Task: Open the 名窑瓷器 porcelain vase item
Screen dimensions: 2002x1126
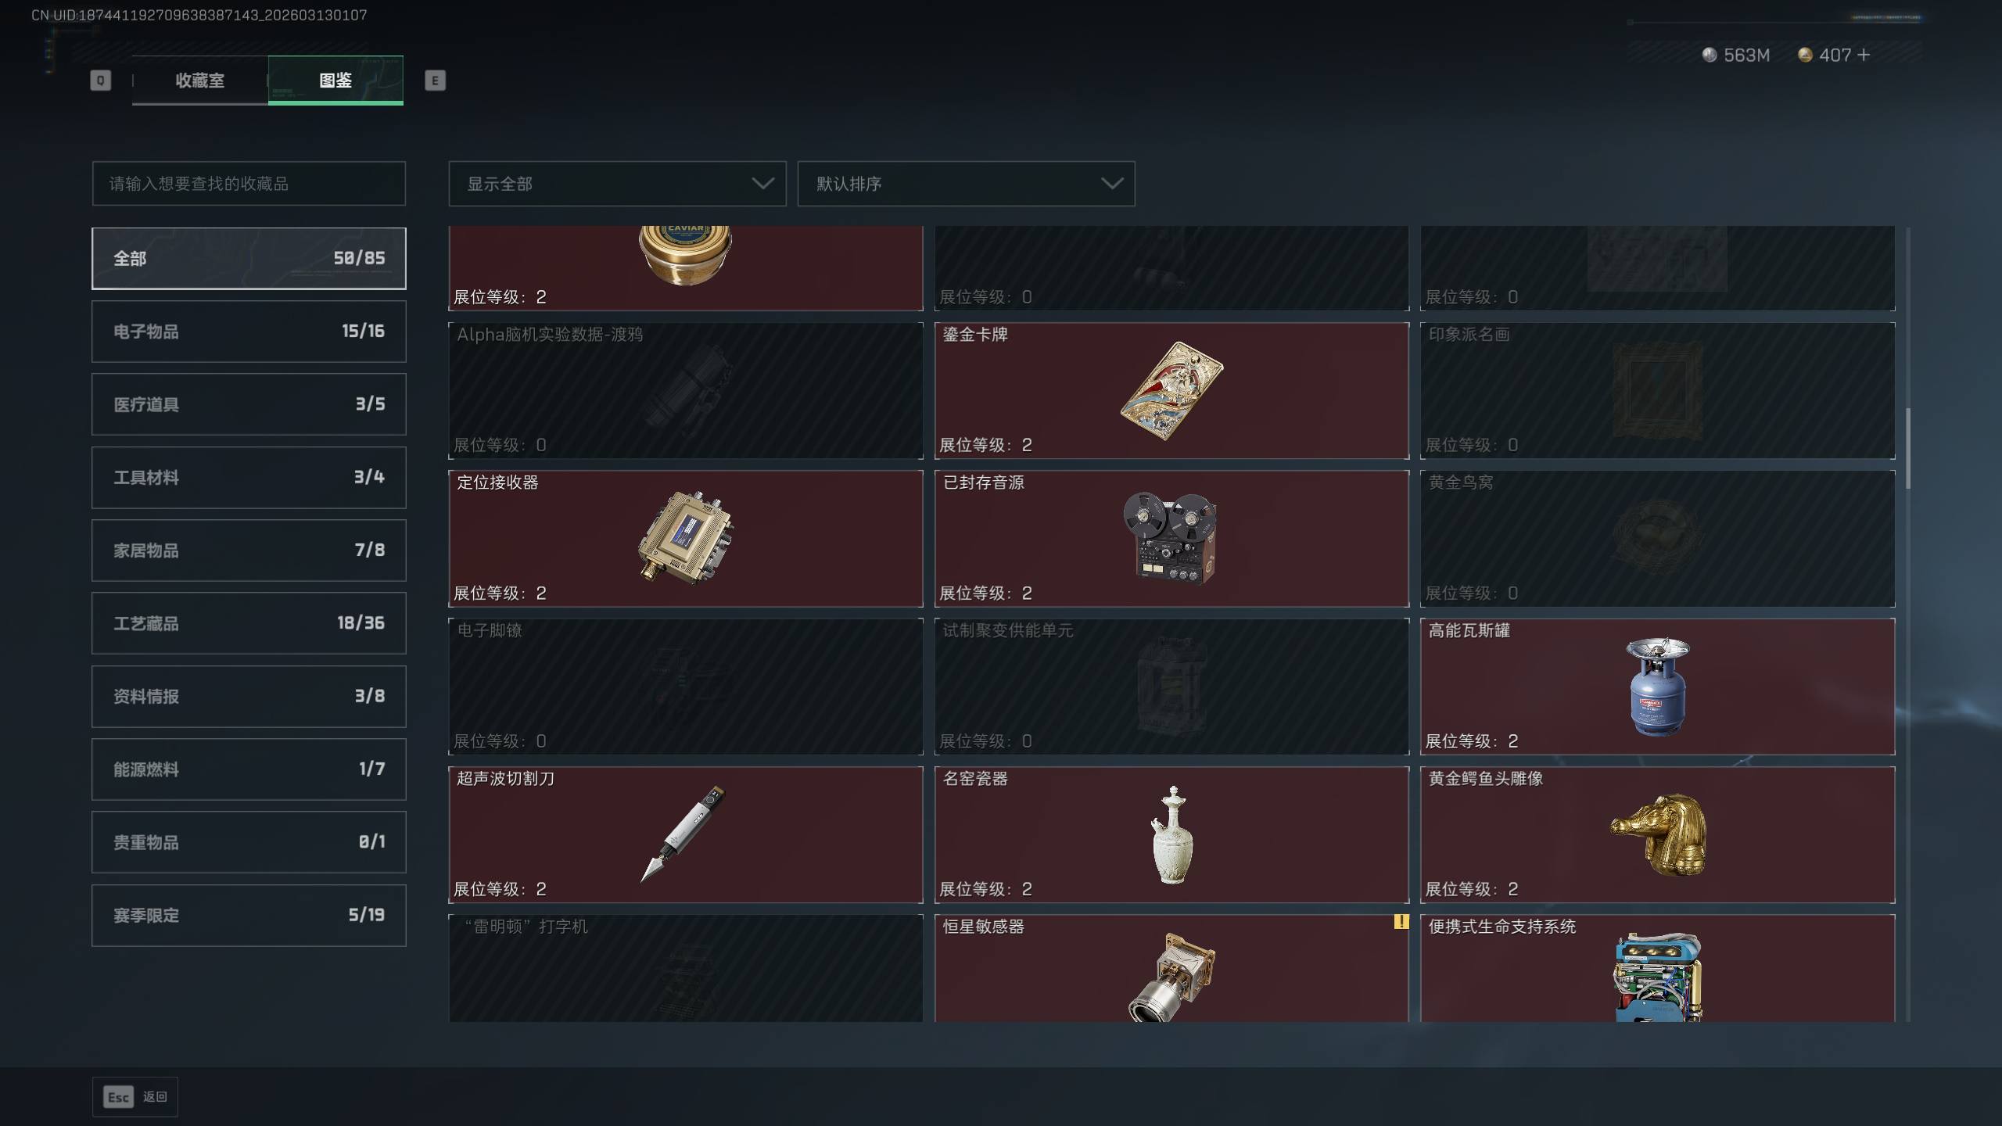Action: [1171, 834]
